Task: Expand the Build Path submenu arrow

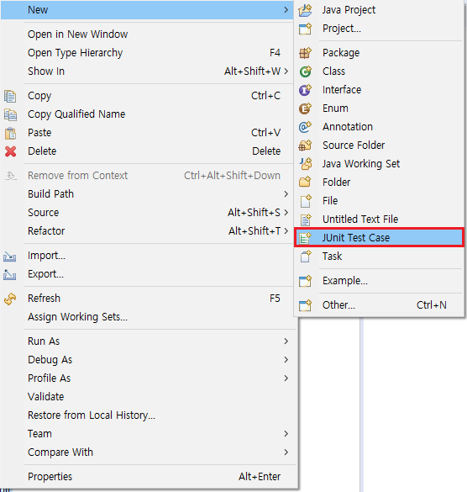Action: tap(286, 194)
